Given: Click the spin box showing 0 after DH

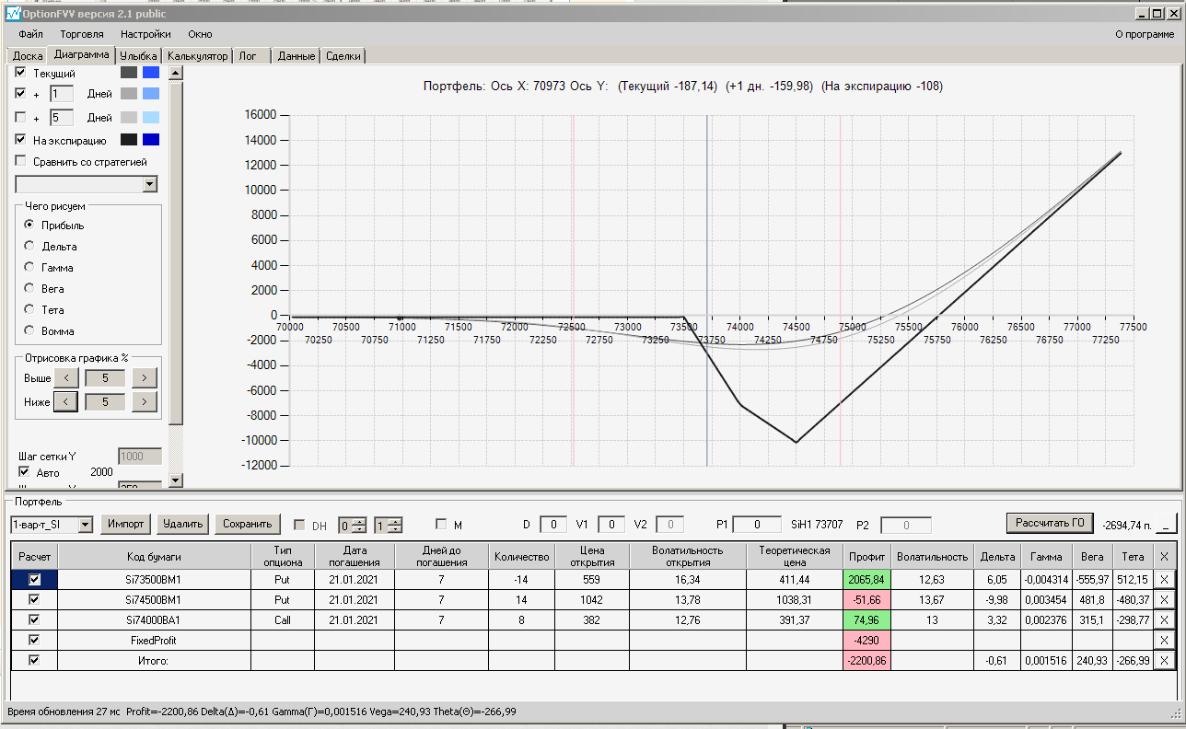Looking at the screenshot, I should tap(353, 525).
